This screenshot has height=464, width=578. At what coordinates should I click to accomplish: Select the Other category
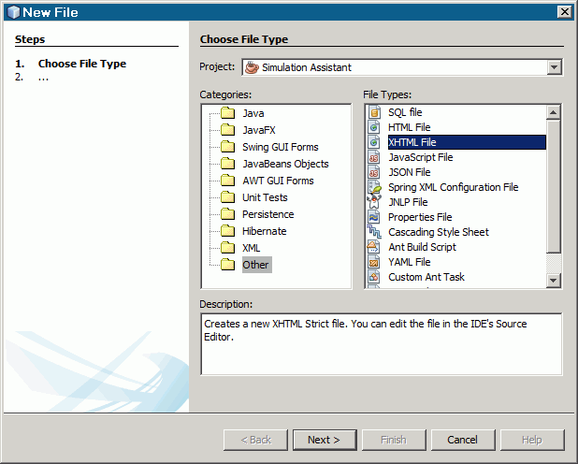click(257, 265)
